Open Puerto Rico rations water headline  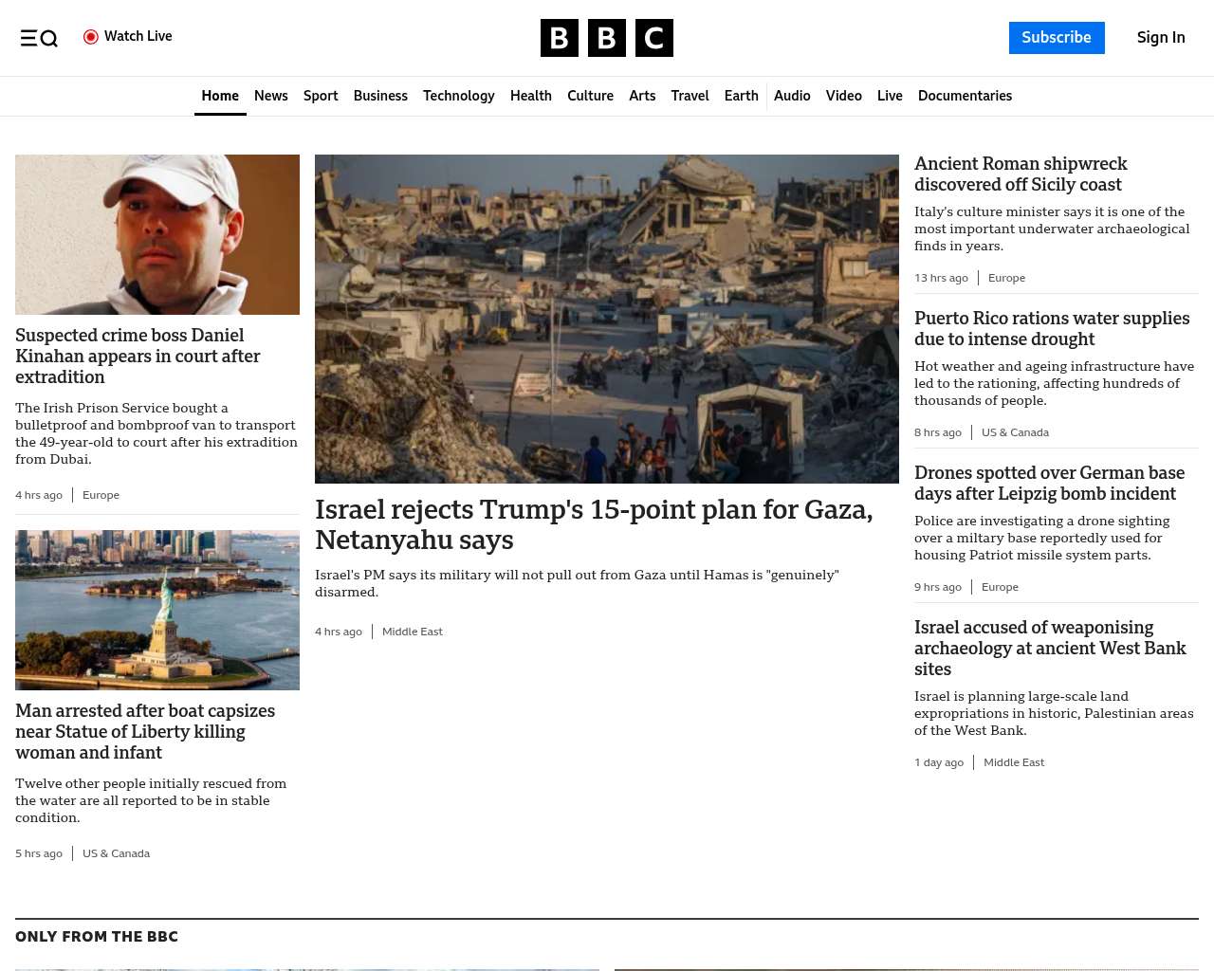(x=1052, y=328)
